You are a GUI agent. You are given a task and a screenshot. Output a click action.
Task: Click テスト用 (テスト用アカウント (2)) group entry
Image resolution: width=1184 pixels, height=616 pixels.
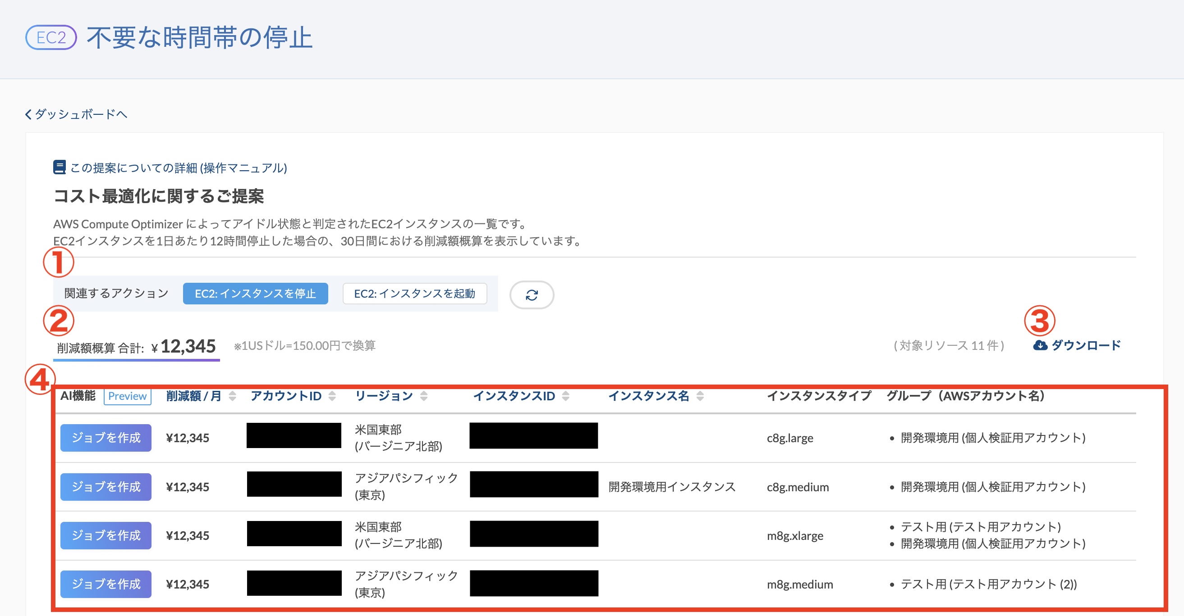pos(989,584)
